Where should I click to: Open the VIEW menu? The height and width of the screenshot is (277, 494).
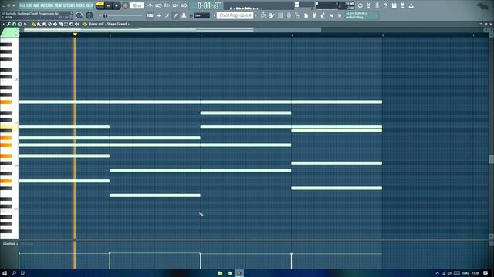[x=58, y=5]
